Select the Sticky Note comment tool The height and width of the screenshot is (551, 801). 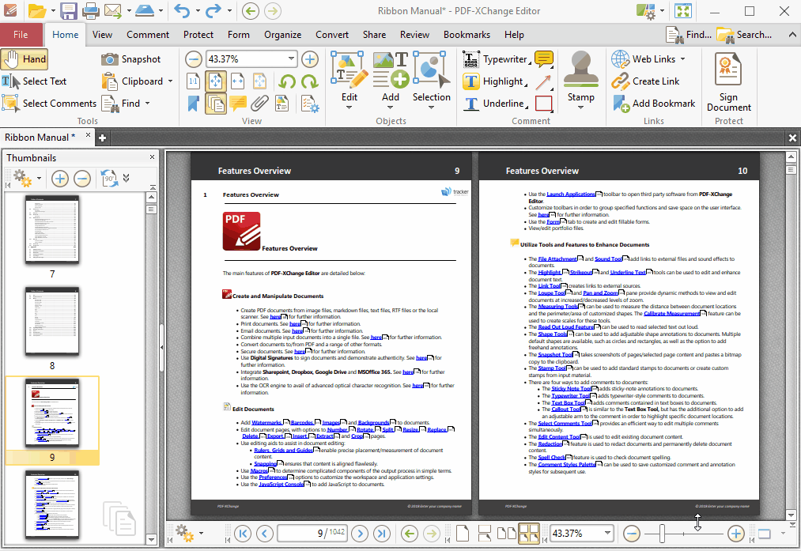pos(544,59)
